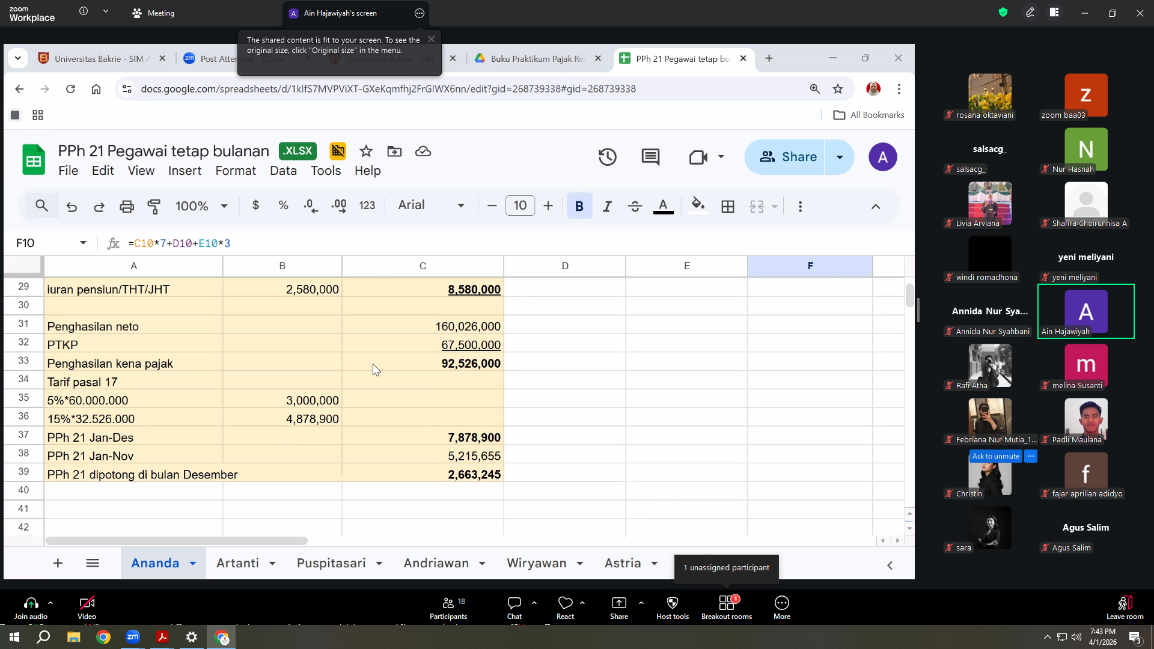Open the Insert menu
The image size is (1154, 649).
pyautogui.click(x=185, y=171)
